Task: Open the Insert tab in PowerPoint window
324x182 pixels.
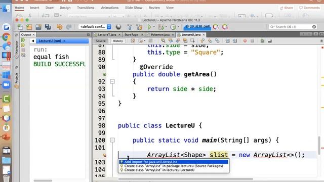Action: pos(34,8)
